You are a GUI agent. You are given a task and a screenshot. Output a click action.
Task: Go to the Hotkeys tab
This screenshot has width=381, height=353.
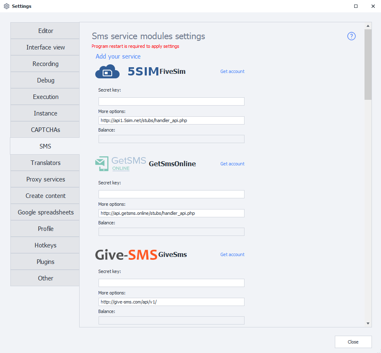tap(45, 245)
